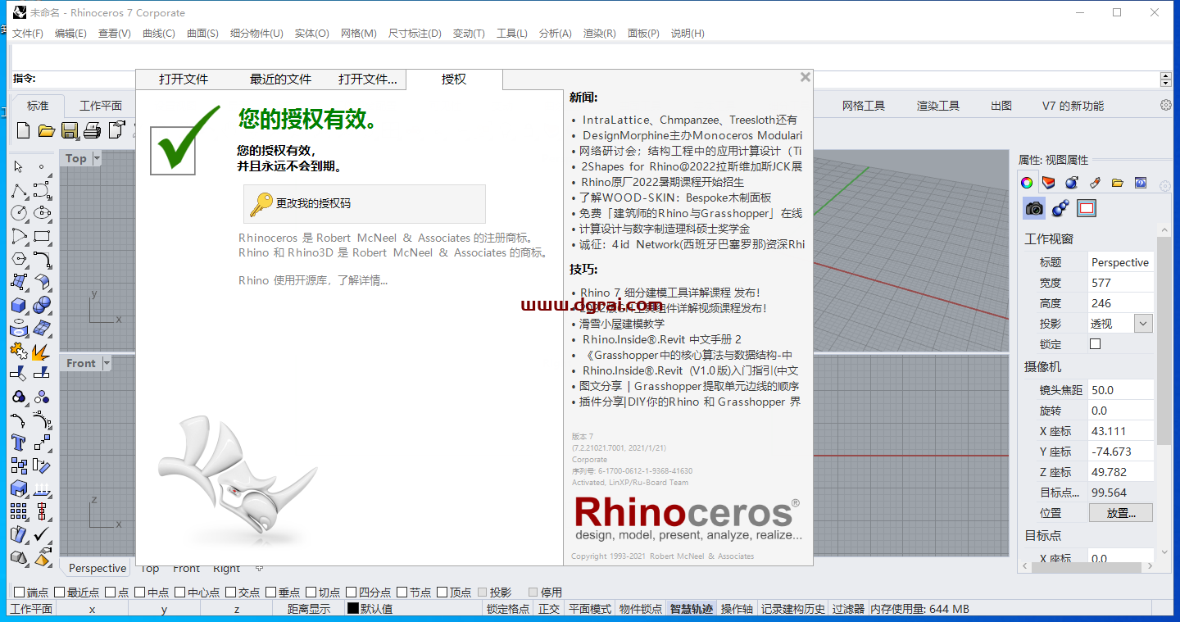Switch to the 最近的文件 tab
This screenshot has width=1180, height=622.
tap(280, 79)
